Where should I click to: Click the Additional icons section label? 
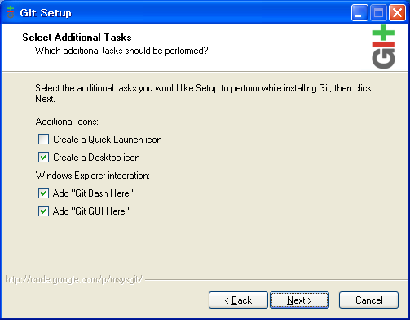pyautogui.click(x=67, y=122)
